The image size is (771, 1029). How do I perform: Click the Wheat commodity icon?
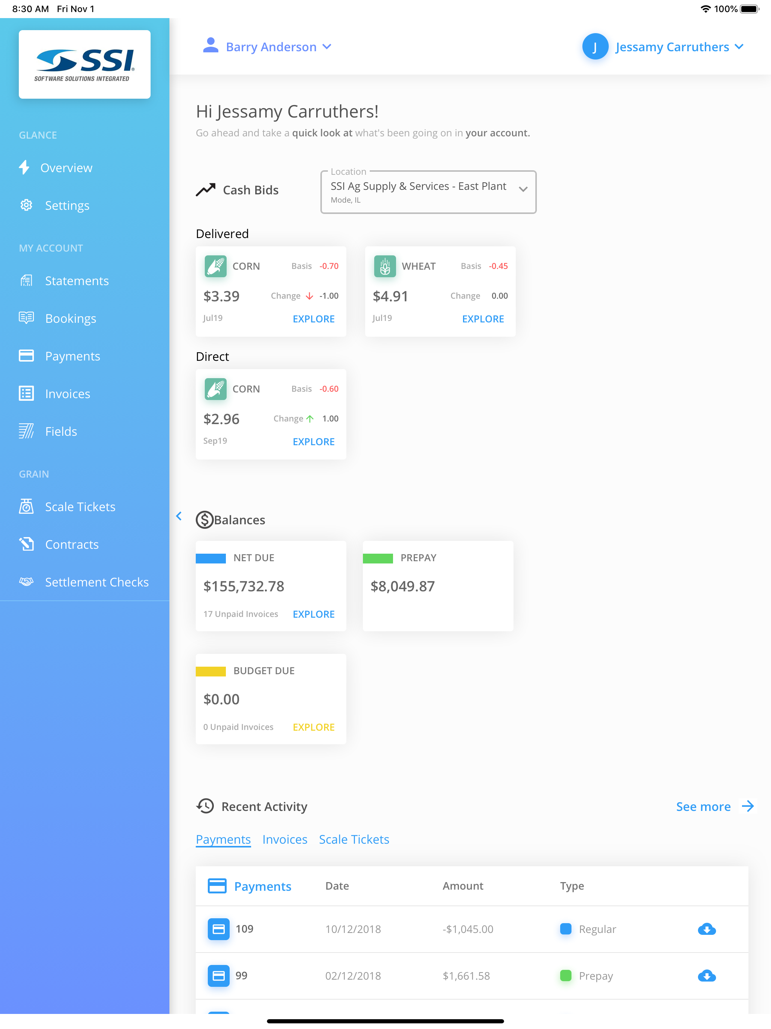coord(385,266)
